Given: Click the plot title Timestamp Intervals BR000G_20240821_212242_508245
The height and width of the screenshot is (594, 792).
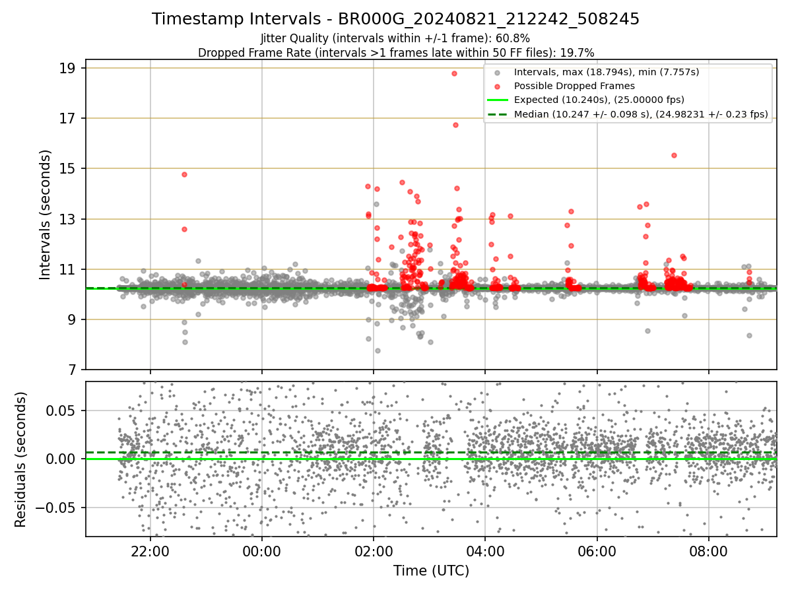Looking at the screenshot, I should point(395,19).
